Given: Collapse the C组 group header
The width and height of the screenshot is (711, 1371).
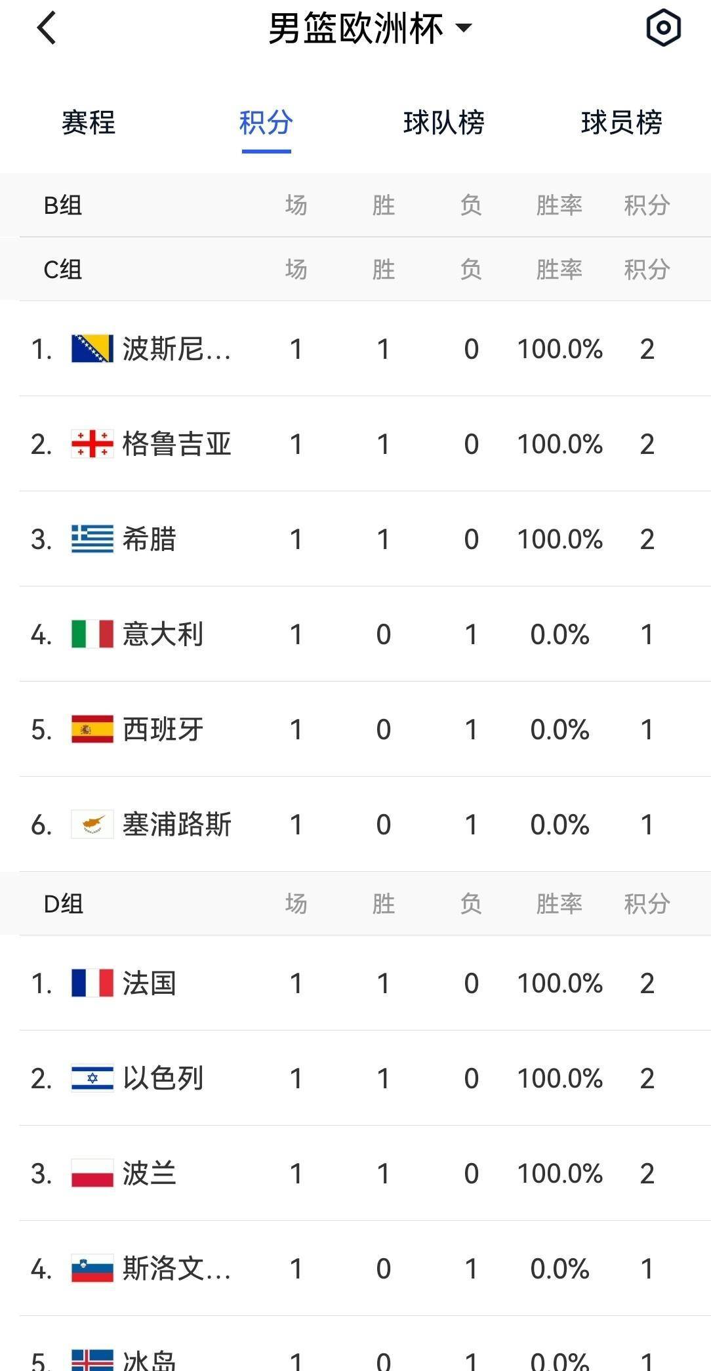Looking at the screenshot, I should click(63, 270).
